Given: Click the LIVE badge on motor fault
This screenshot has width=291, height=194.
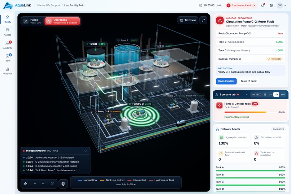Looking at the screenshot, I should [255, 104].
